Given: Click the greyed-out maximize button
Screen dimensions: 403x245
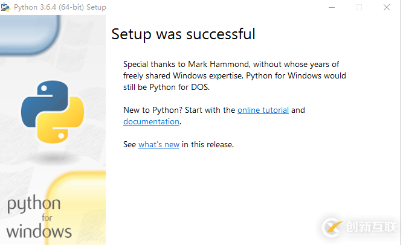Looking at the screenshot, I should click(x=359, y=7).
